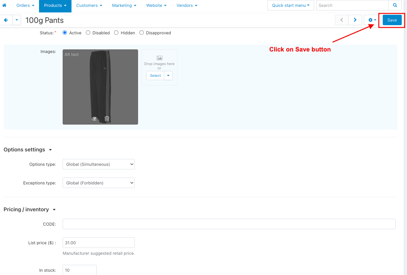Click the CODE input field
This screenshot has height=275, width=407.
click(x=229, y=224)
